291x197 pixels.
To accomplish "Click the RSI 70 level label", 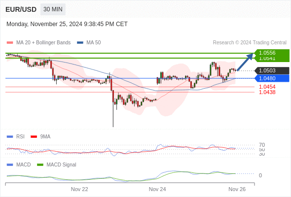I will click(262, 145).
